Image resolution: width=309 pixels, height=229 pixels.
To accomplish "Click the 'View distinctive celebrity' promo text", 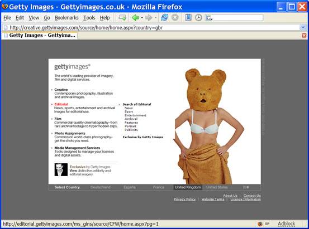I will click(x=90, y=172).
